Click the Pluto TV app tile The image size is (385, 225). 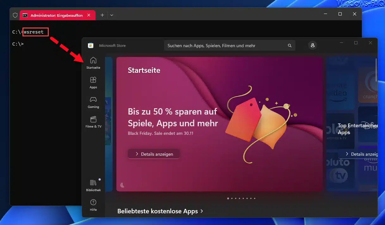[x=340, y=171]
